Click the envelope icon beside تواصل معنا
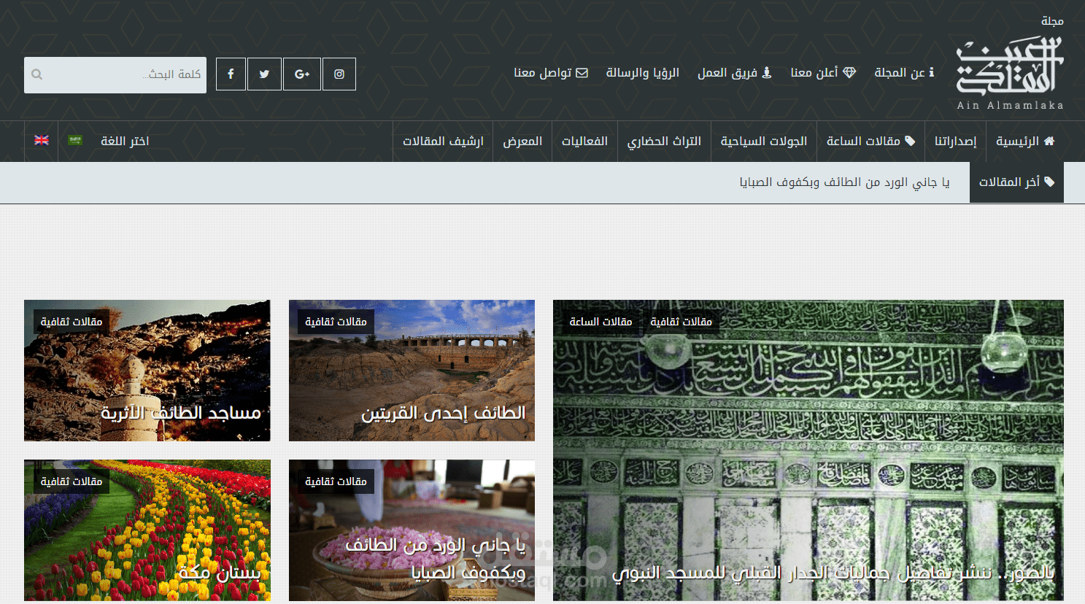Viewport: 1085px width, 604px height. [x=582, y=72]
